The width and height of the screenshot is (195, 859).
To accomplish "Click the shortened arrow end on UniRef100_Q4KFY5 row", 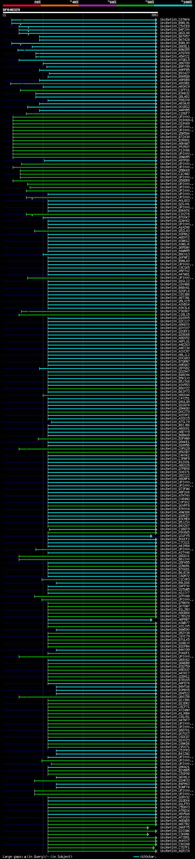I will click(x=148, y=828).
